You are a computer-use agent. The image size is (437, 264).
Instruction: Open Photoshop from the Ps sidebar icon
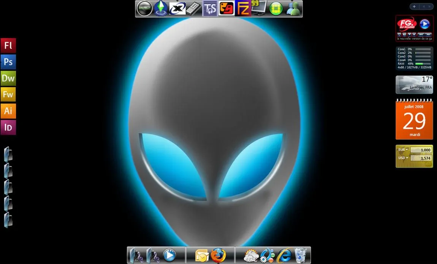(x=8, y=62)
